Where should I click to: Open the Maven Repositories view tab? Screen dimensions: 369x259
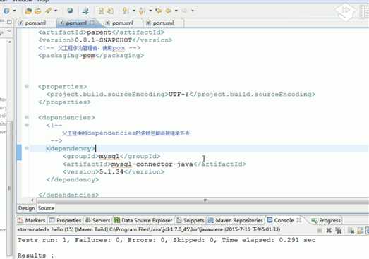point(236,220)
